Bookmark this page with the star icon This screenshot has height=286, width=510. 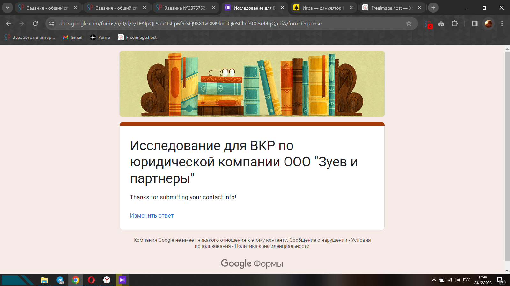(x=409, y=24)
